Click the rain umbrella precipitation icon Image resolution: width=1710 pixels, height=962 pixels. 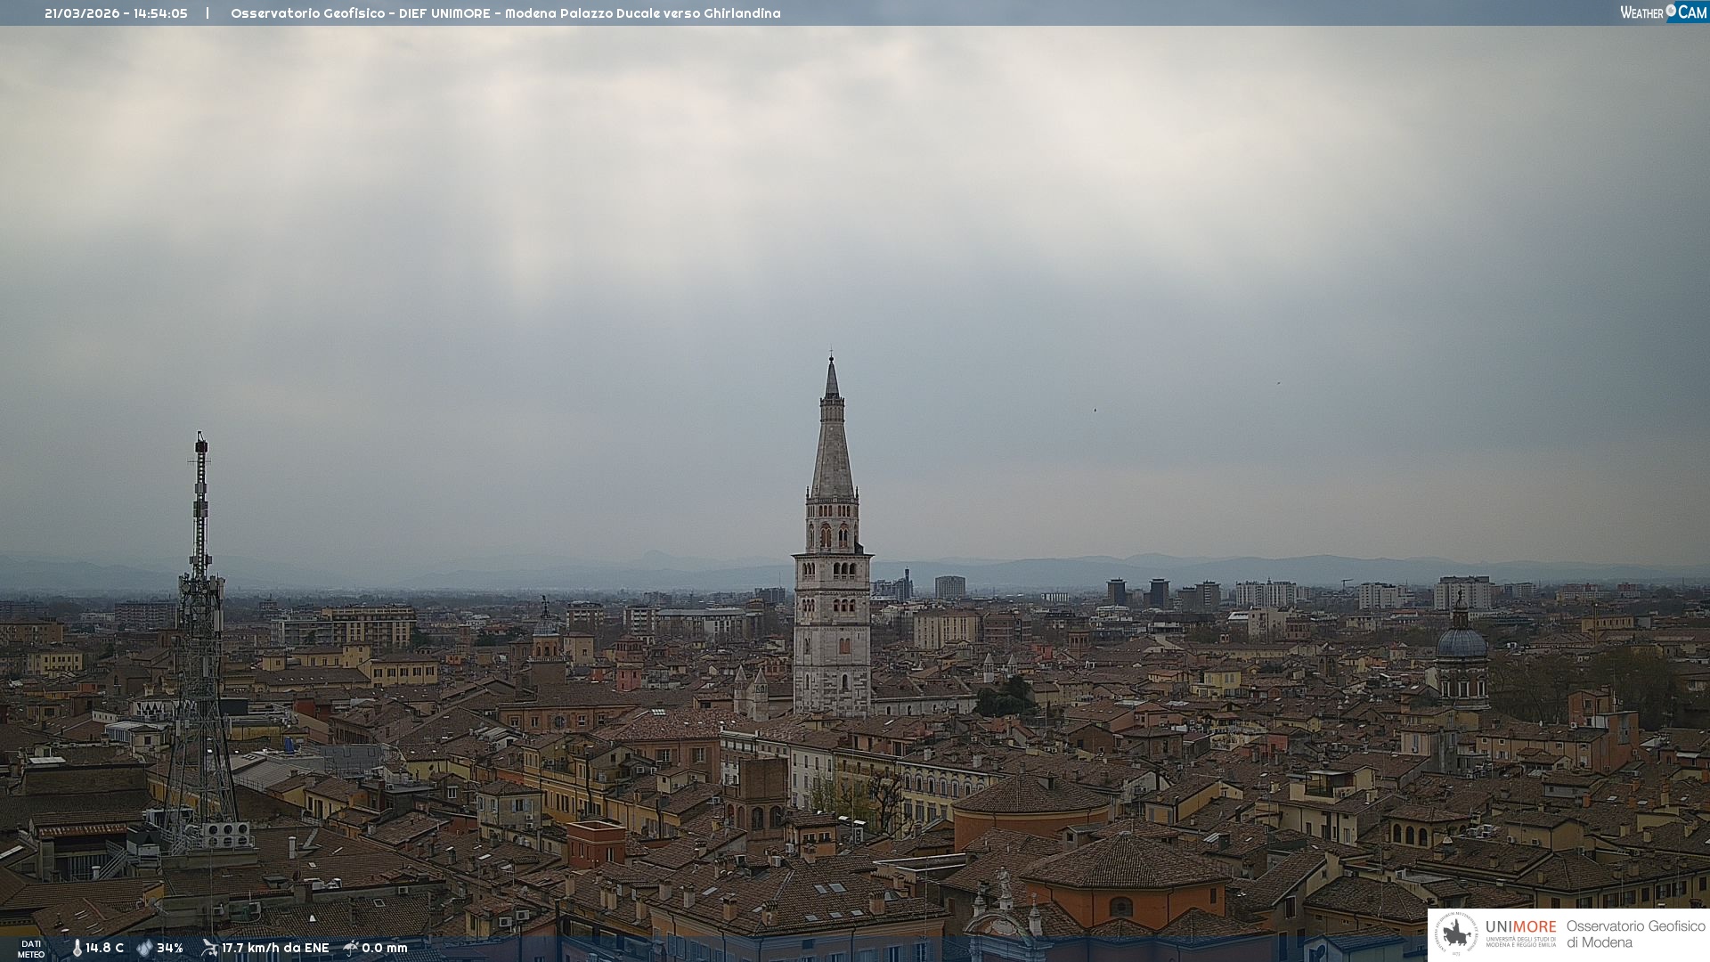[351, 948]
